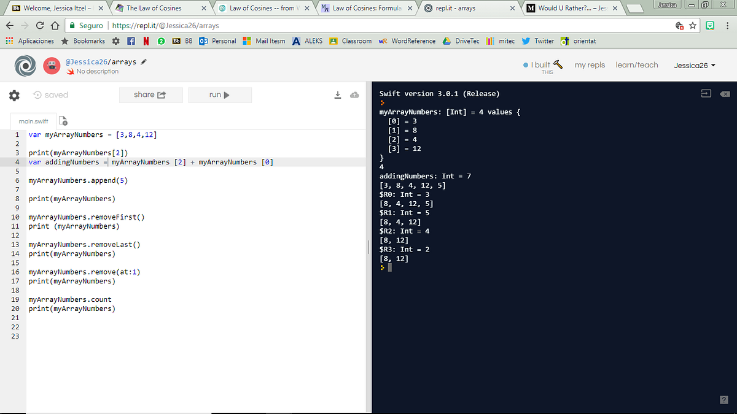Share the arrays repl
737x414 pixels.
(150, 95)
